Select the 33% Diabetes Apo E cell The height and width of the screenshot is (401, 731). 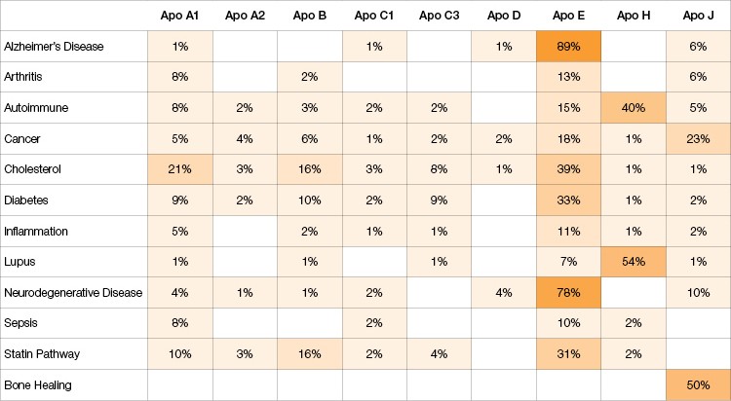(x=569, y=200)
